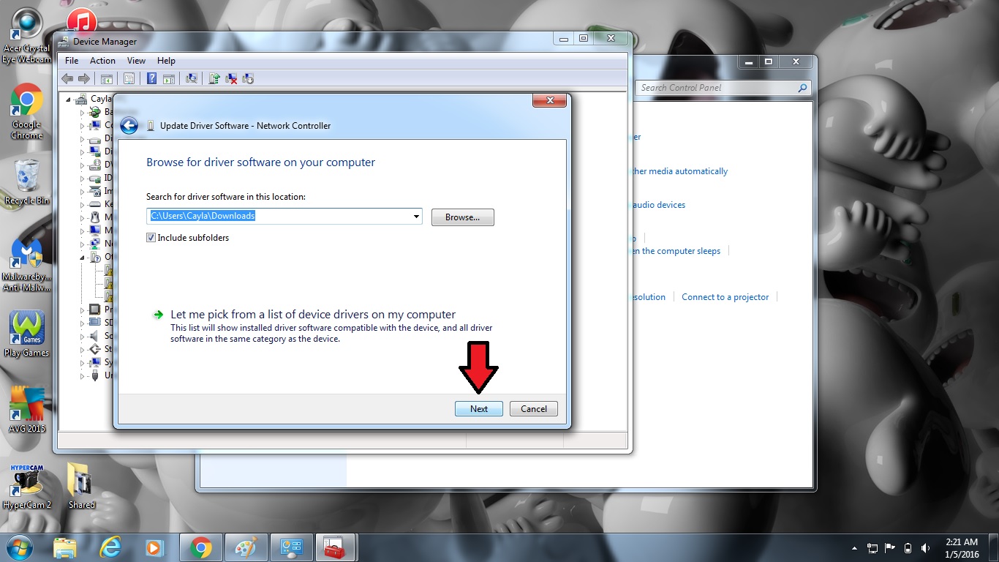Expand the Processors node in the device tree
The width and height of the screenshot is (999, 562).
(83, 310)
